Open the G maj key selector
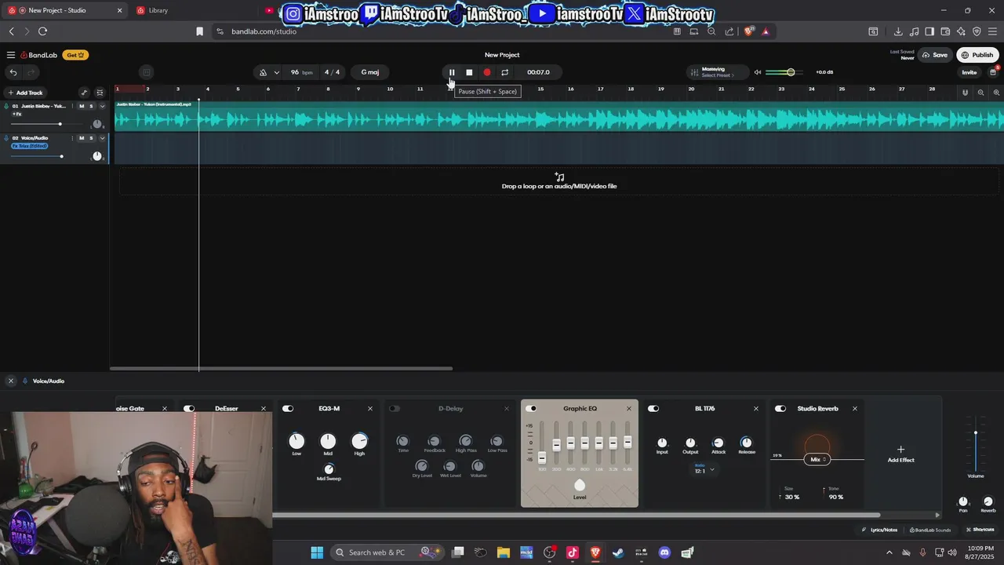The height and width of the screenshot is (565, 1004). click(369, 72)
